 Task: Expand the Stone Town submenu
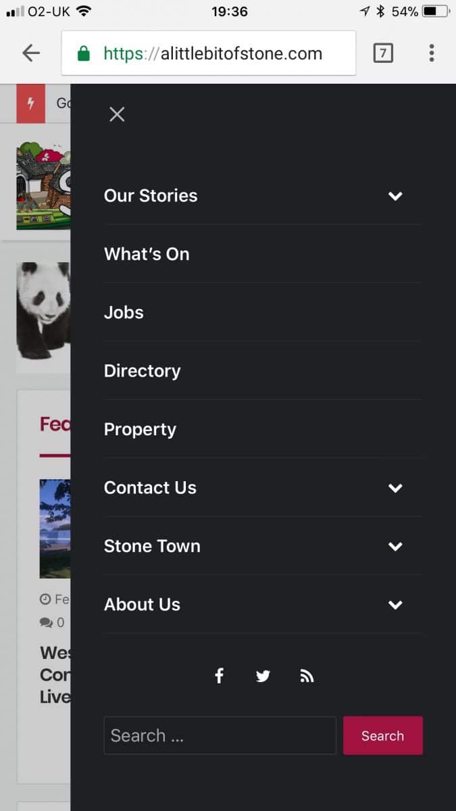pyautogui.click(x=395, y=546)
